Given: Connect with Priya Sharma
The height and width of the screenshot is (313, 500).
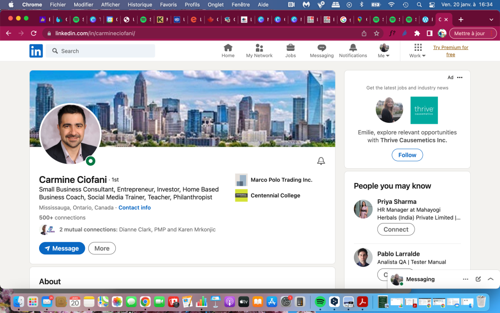Looking at the screenshot, I should click(x=396, y=229).
